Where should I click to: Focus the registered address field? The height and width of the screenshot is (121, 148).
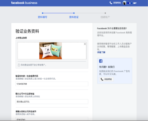coord(52,102)
